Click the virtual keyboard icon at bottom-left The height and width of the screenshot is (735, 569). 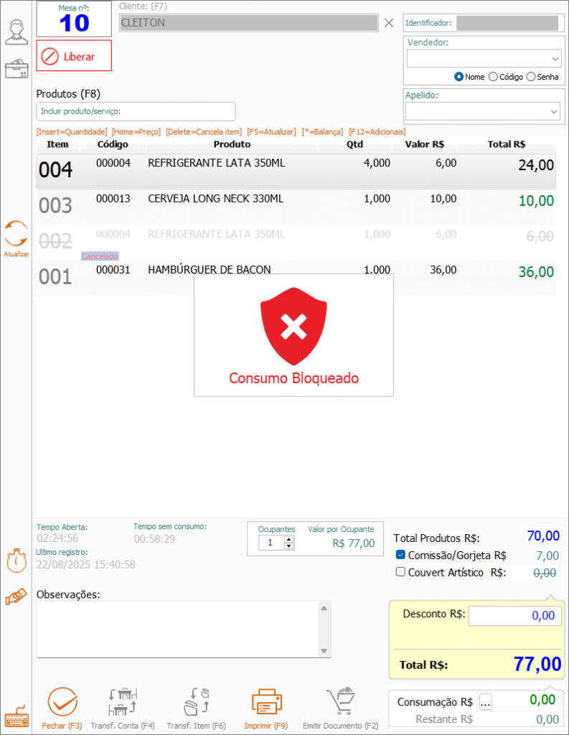click(16, 718)
